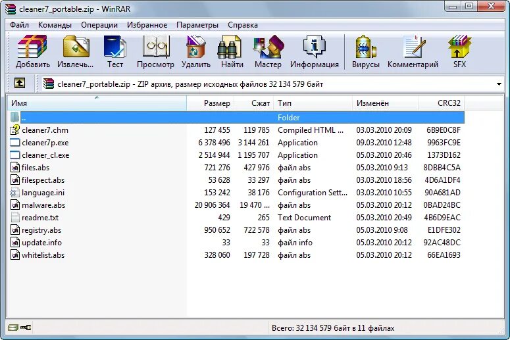Open the address bar dropdown arrow
The image size is (510, 340).
499,84
